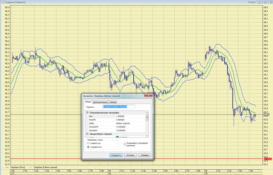Click the 'Dev' parameter name
The height and width of the screenshot is (175, 273).
point(91,116)
